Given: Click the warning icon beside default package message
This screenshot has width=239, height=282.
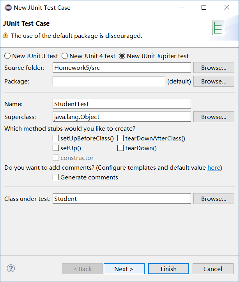Looking at the screenshot, I should click(x=5, y=35).
